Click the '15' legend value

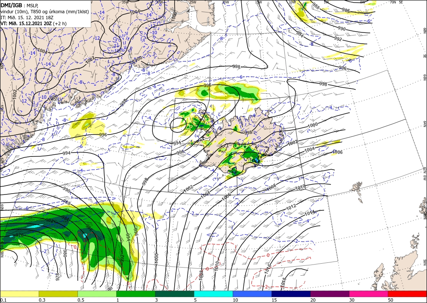click(x=274, y=300)
